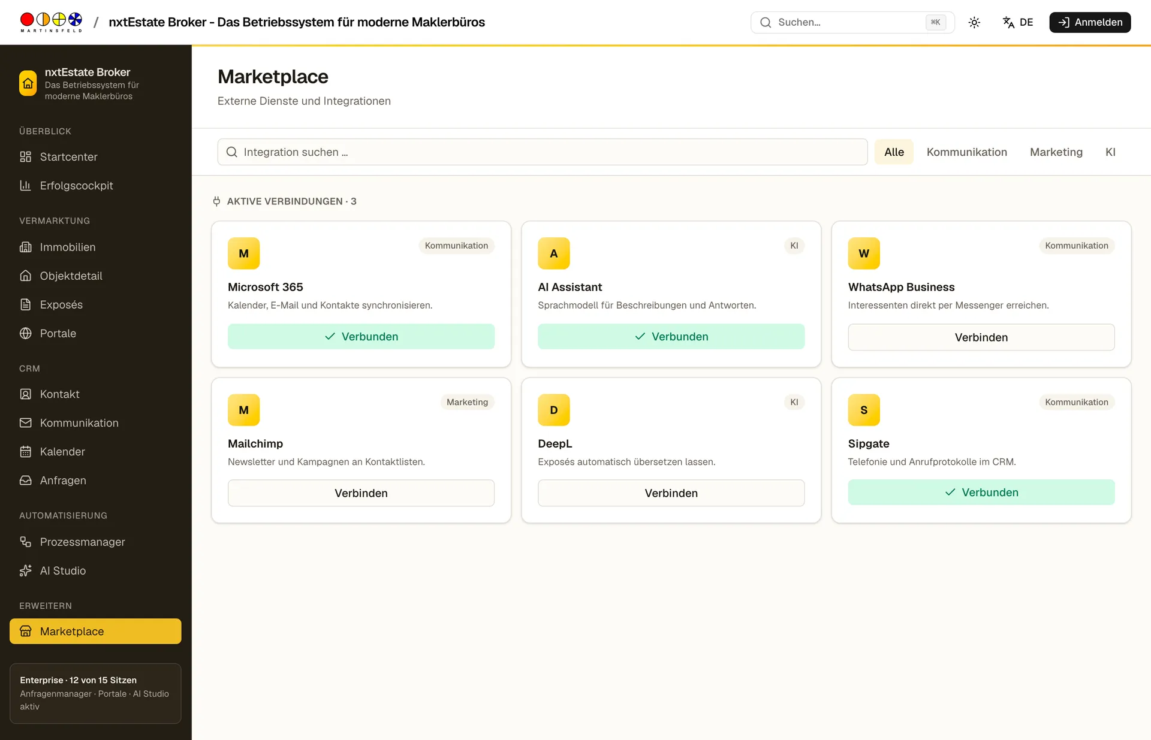Image resolution: width=1151 pixels, height=740 pixels.
Task: Click the WhatsApp Business card title
Action: [901, 287]
